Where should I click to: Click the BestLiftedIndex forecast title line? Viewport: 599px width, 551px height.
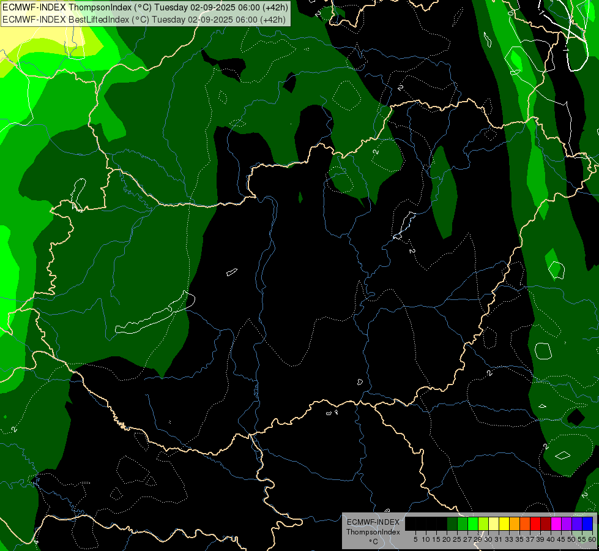click(144, 19)
